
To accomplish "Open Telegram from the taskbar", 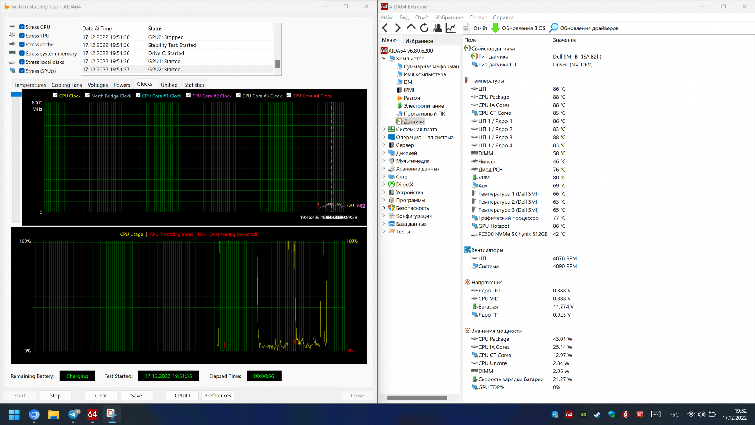I will (x=74, y=415).
